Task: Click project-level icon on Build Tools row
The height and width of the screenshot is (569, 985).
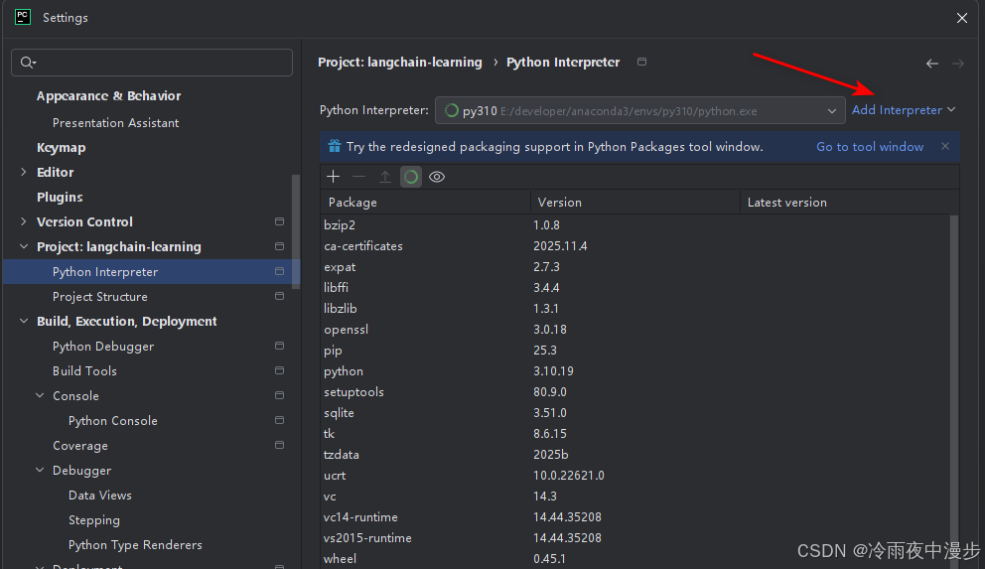Action: (280, 370)
